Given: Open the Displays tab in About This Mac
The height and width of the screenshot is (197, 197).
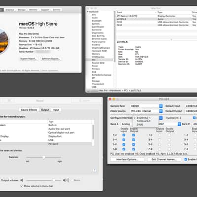Looking at the screenshot, I should pyautogui.click(x=10, y=10).
